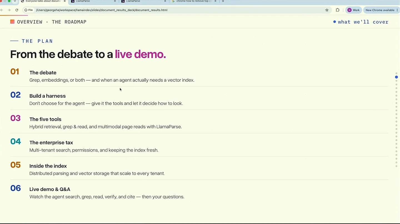400x224 pixels.
Task: Expand the tab search dropdown arrow
Action: (15, 1)
